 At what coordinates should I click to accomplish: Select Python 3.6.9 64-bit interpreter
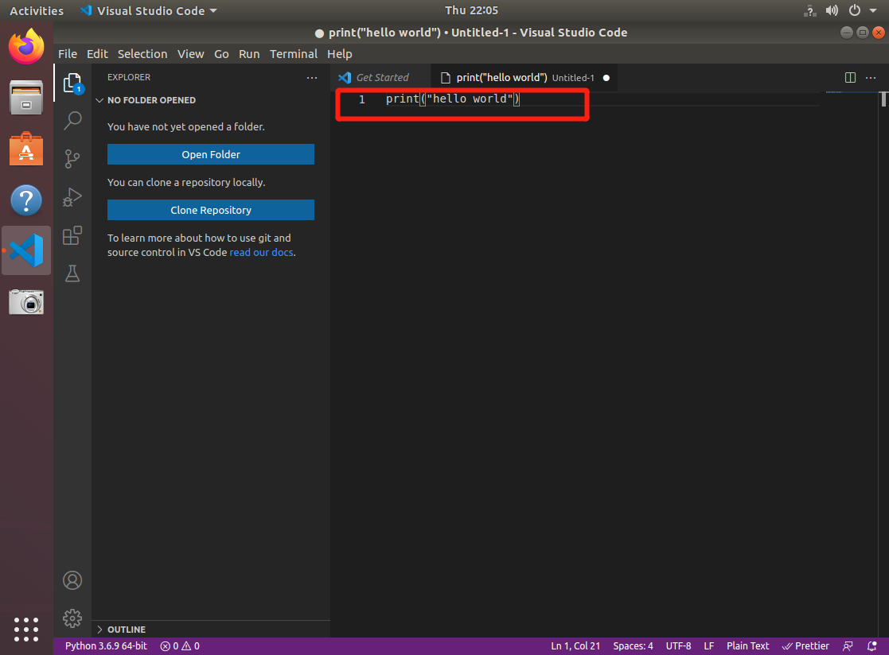(106, 646)
